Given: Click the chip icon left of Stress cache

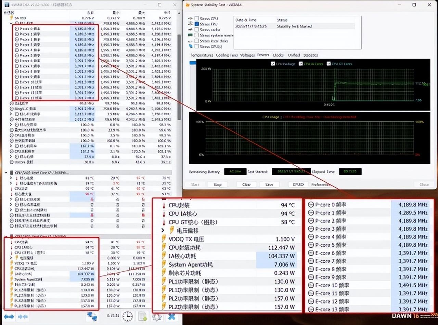Looking at the screenshot, I should click(191, 29).
